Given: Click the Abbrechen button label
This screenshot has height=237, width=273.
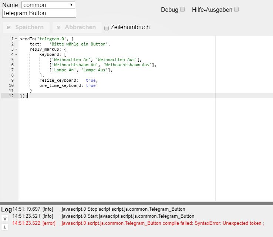Looking at the screenshot, I should [x=80, y=27].
